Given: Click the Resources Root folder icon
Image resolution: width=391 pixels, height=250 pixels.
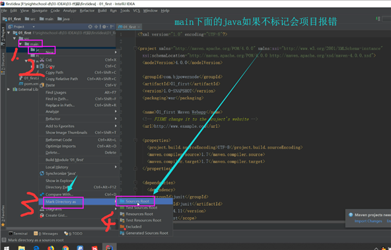Looking at the screenshot, I should click(x=122, y=214).
